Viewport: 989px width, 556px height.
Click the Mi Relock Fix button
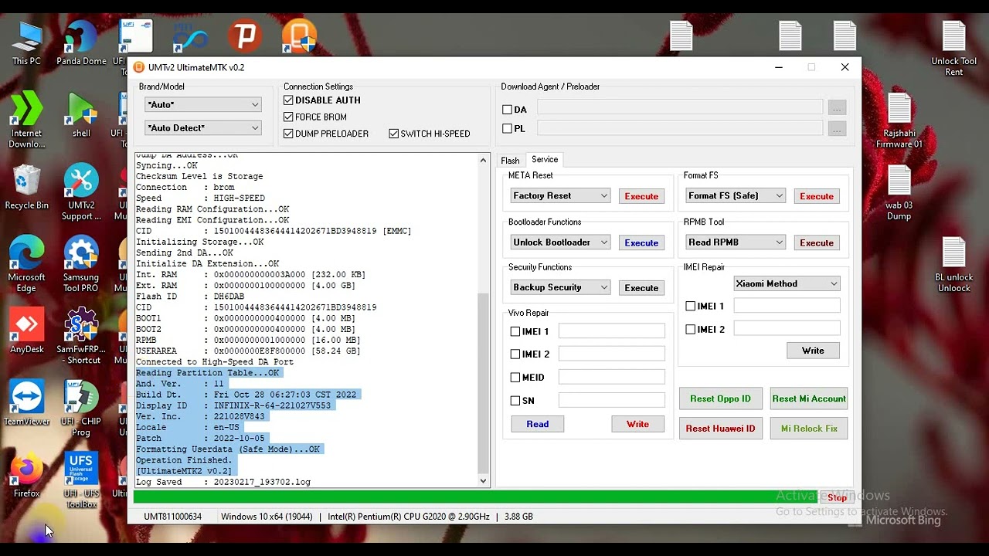pos(809,429)
